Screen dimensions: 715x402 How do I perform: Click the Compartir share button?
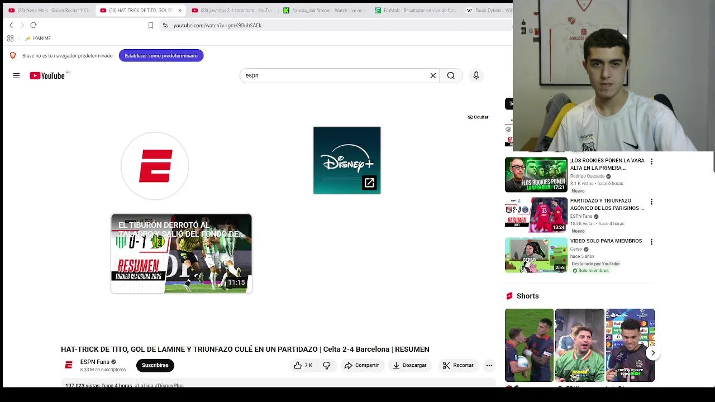pyautogui.click(x=361, y=365)
